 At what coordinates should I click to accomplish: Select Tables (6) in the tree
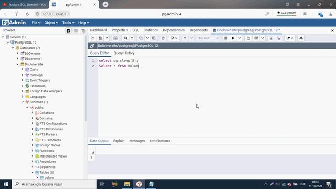click(x=47, y=172)
